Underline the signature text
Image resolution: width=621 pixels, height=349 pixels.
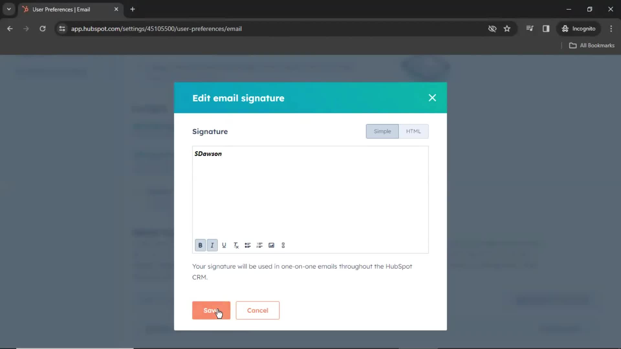pyautogui.click(x=224, y=245)
